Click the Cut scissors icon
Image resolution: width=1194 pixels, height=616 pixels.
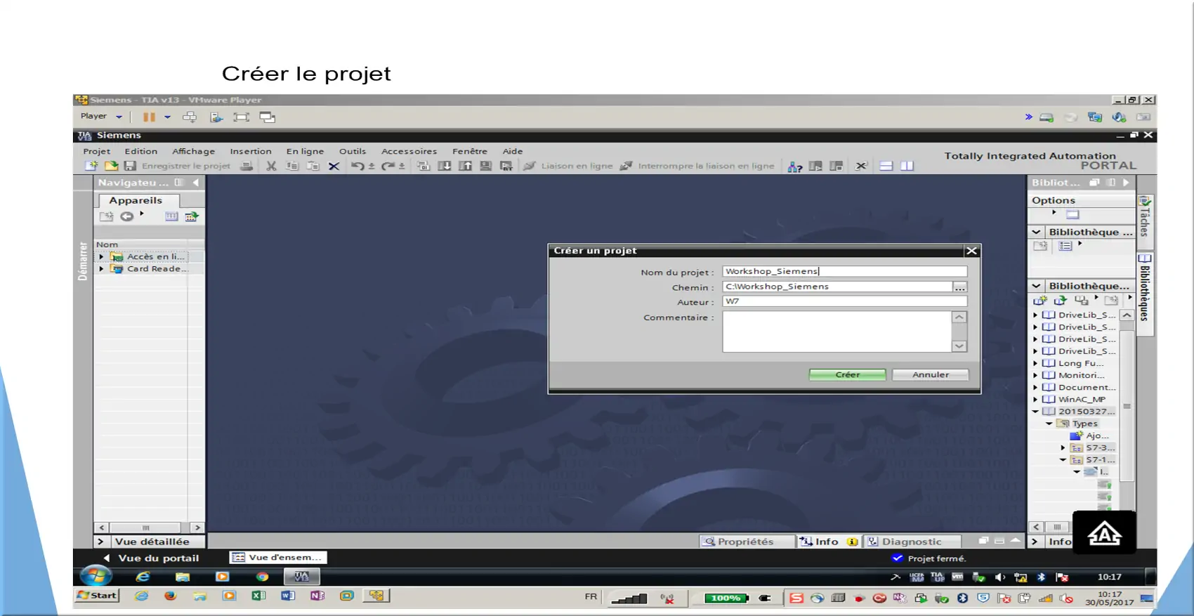(271, 166)
